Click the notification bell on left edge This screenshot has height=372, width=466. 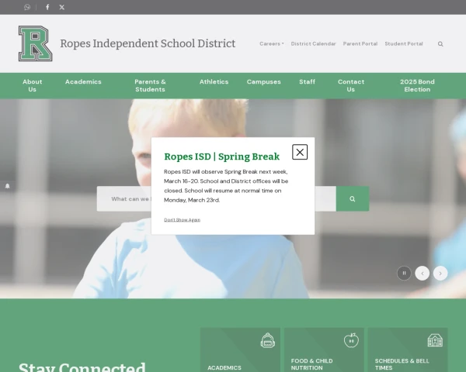(x=8, y=186)
